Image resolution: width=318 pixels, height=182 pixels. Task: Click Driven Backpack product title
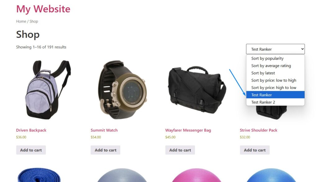[31, 130]
